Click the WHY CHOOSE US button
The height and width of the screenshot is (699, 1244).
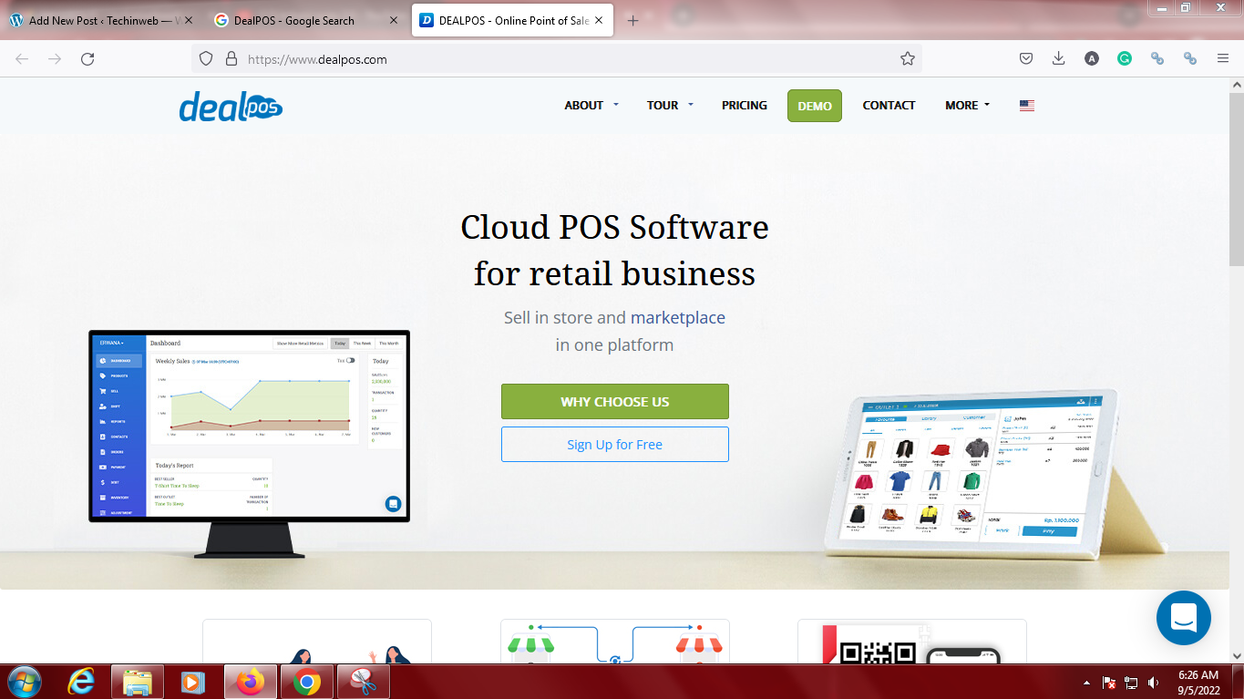pyautogui.click(x=615, y=401)
